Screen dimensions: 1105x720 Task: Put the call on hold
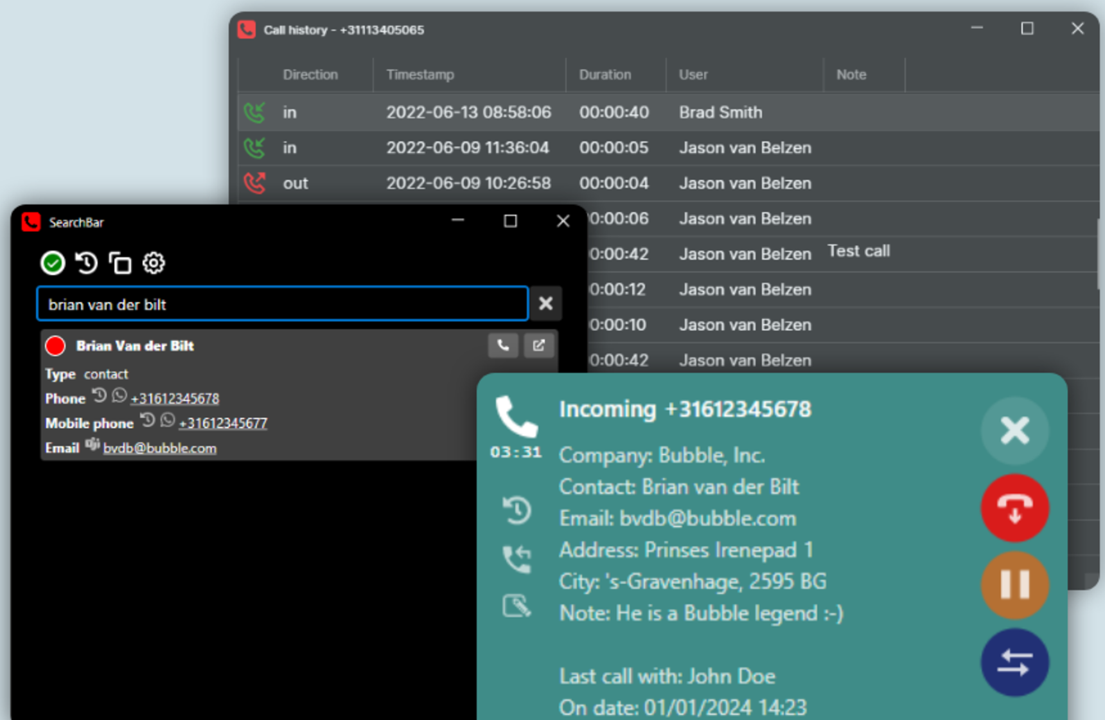click(1014, 585)
